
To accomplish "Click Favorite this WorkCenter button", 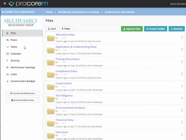I will click(x=22, y=93).
